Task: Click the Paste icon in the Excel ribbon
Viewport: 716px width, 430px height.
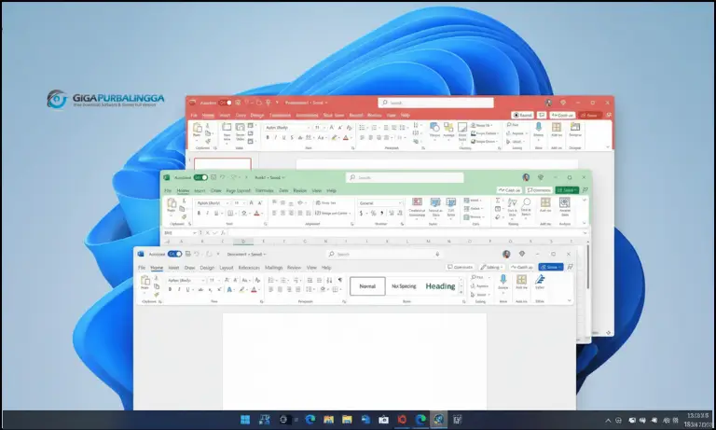Action: pos(172,205)
